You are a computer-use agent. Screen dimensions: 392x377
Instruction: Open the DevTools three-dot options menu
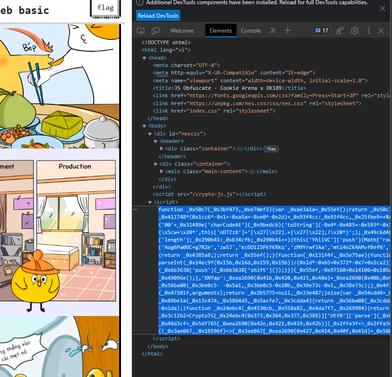click(369, 31)
